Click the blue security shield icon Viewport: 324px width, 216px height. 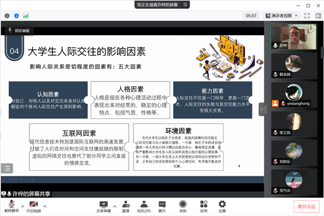[x=16, y=16]
